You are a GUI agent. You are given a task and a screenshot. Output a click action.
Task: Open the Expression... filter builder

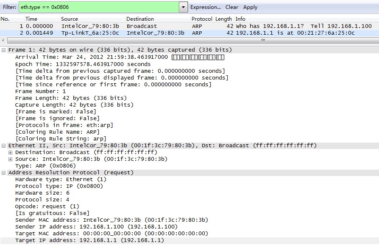click(x=206, y=7)
